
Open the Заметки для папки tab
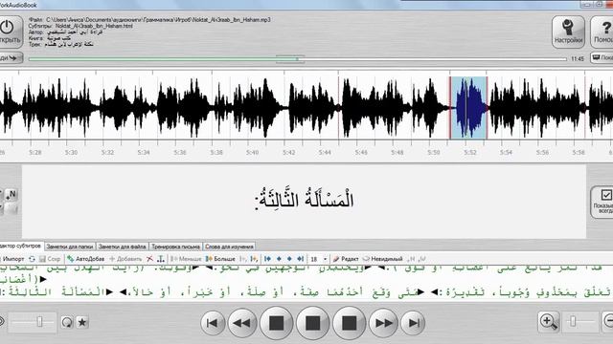tap(70, 247)
